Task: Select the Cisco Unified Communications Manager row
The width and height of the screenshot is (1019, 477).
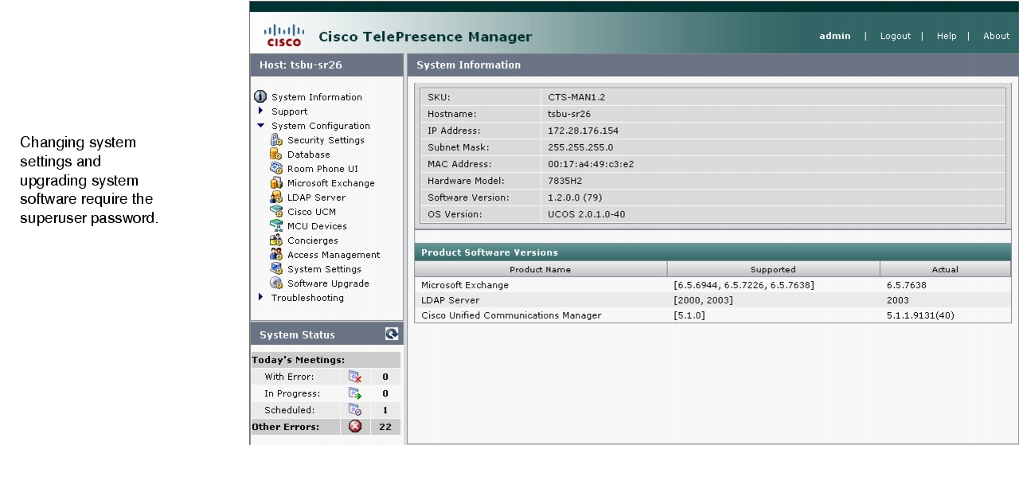Action: tap(713, 315)
